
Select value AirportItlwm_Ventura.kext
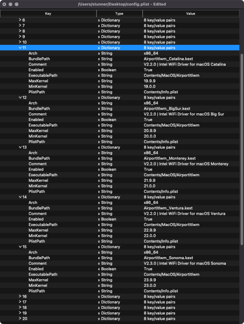[168, 208]
